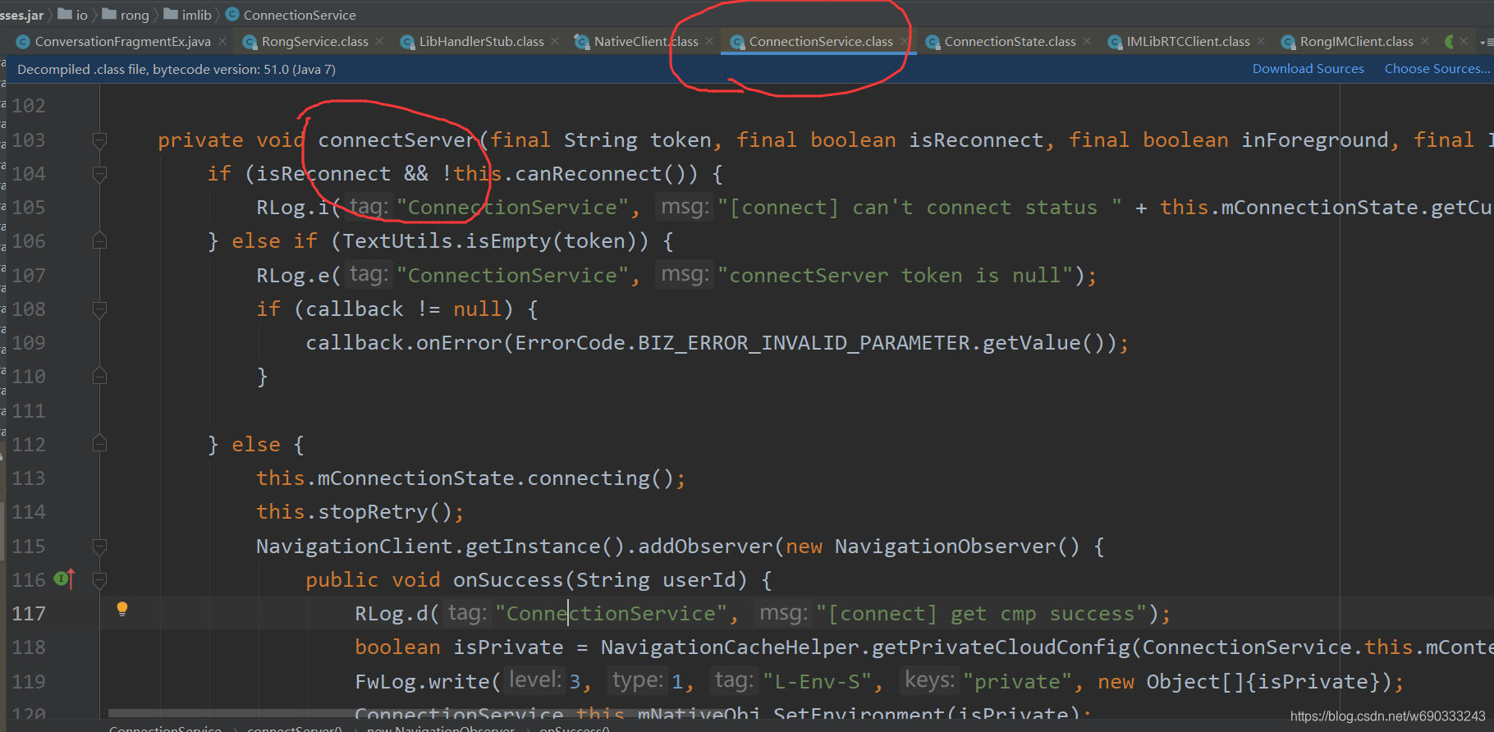Click the io folder breadcrumb
This screenshot has height=732, width=1494.
click(x=73, y=15)
